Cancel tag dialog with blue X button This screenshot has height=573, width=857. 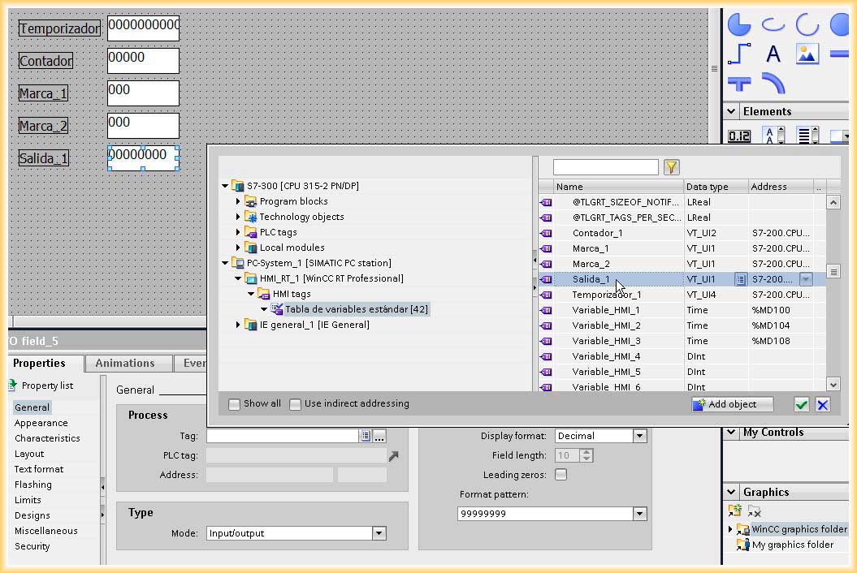point(823,404)
